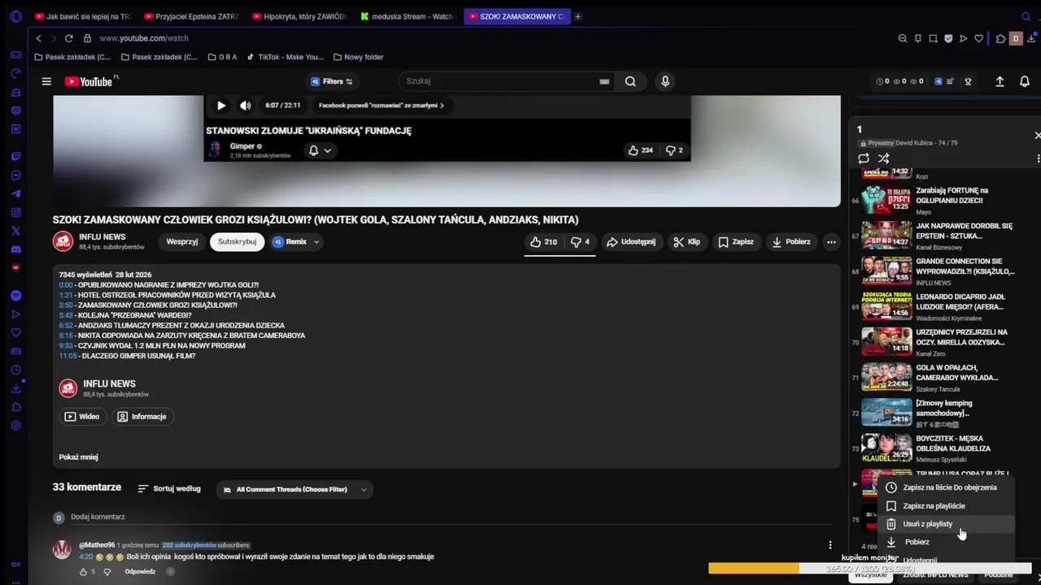
Task: Open the LEONARDO DICAPRIO playlist video thumbnail
Action: (886, 307)
